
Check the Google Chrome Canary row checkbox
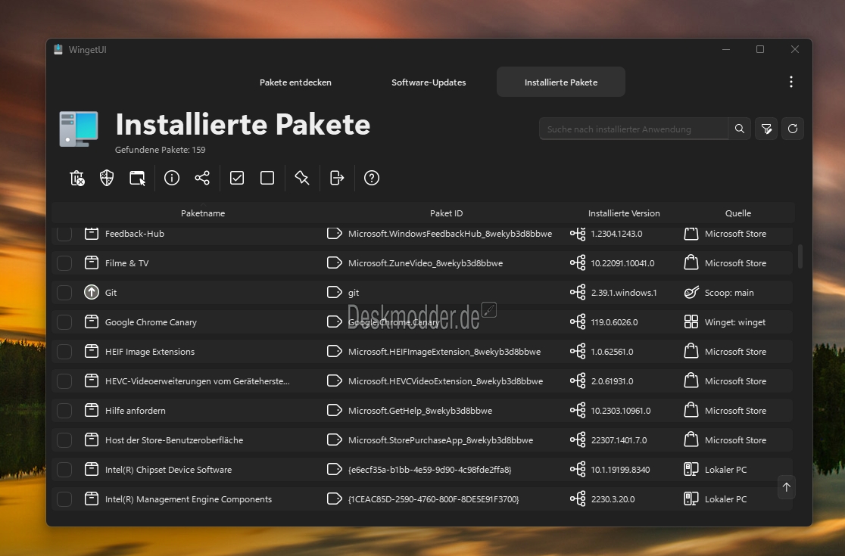point(64,322)
